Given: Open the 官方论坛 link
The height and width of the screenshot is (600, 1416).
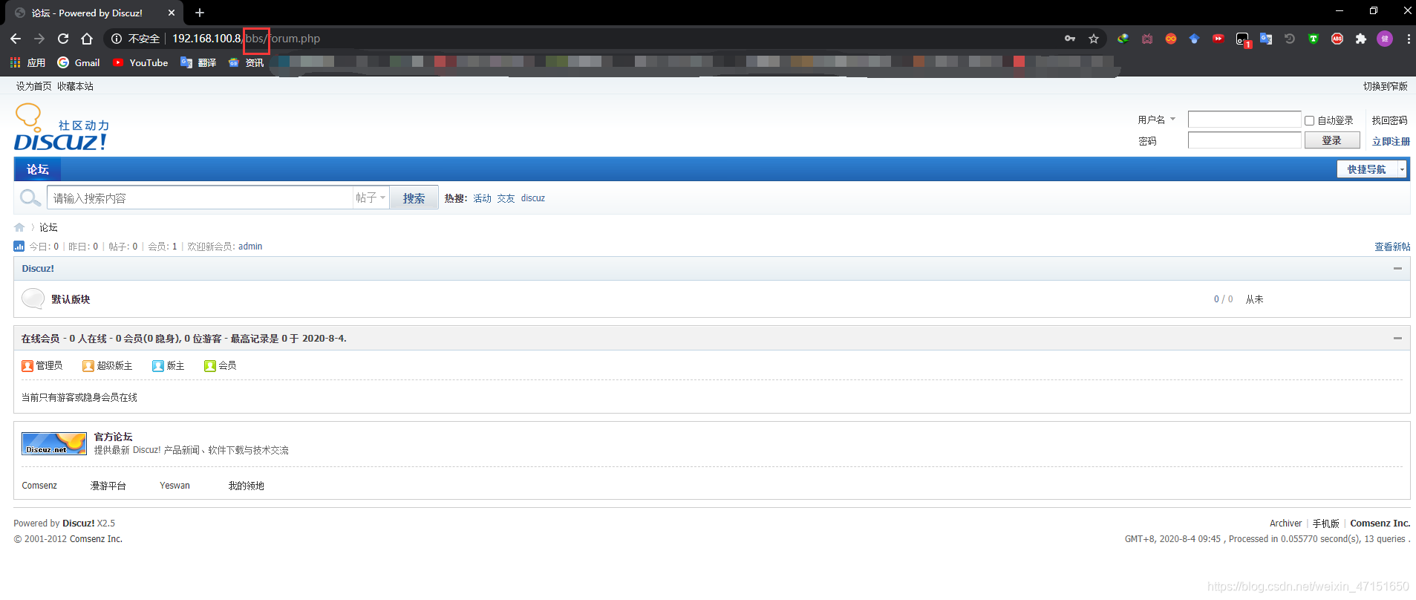Looking at the screenshot, I should pos(113,437).
